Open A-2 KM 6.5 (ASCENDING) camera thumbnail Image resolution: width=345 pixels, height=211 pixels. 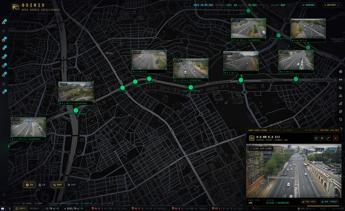[x=191, y=70]
